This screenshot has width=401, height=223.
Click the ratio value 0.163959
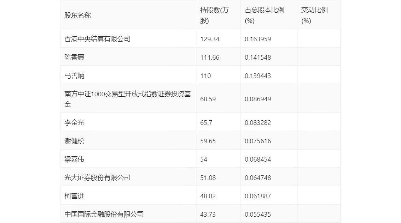(258, 39)
